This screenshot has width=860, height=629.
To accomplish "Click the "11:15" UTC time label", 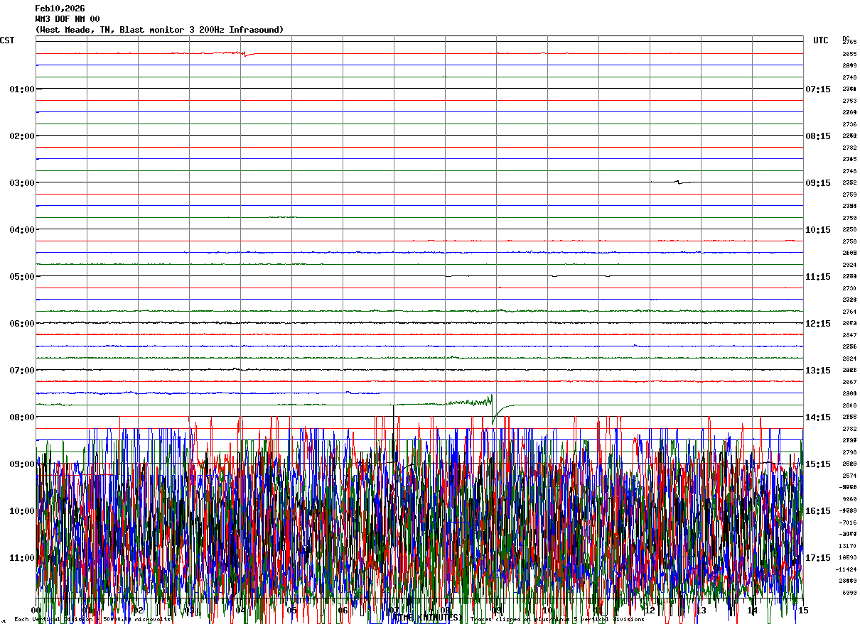I will (818, 277).
